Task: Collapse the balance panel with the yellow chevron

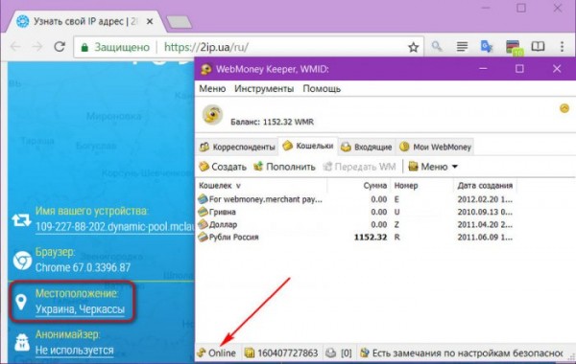Action: [x=564, y=108]
